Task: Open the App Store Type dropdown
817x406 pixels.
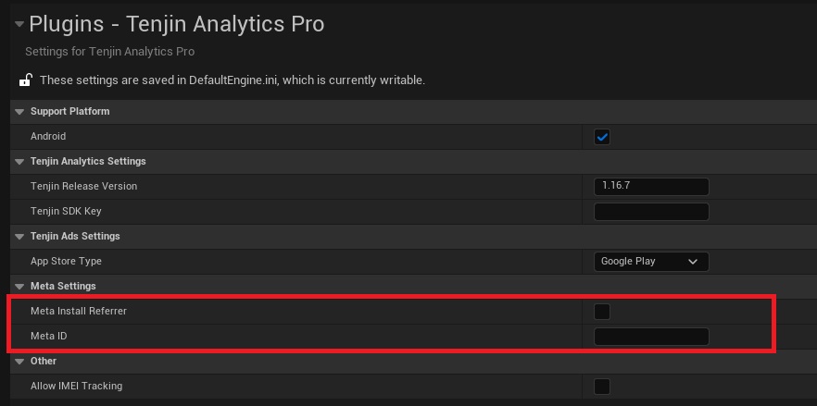Action: pyautogui.click(x=651, y=262)
